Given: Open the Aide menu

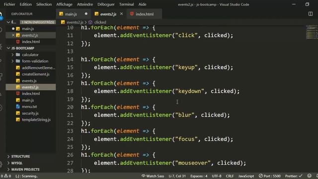Looking at the screenshot, I should [142, 4].
